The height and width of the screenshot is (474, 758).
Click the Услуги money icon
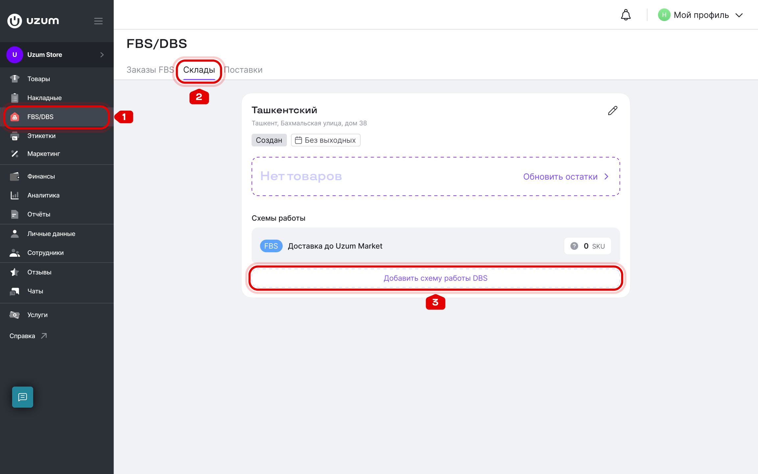pyautogui.click(x=14, y=315)
